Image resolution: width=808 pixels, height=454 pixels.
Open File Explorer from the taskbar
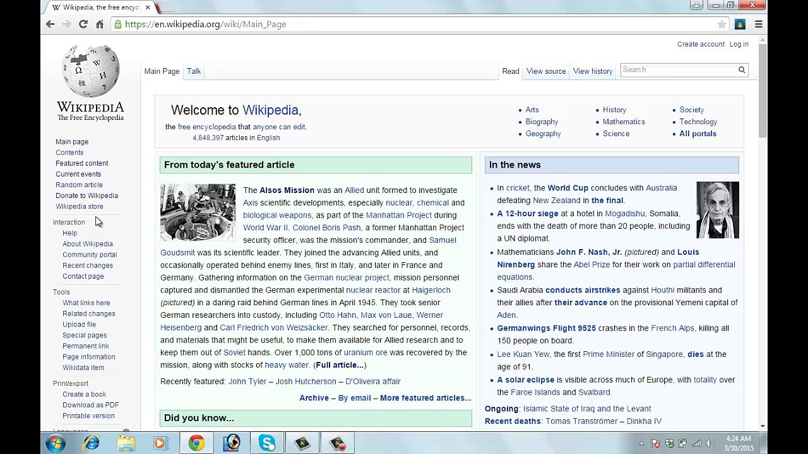126,443
